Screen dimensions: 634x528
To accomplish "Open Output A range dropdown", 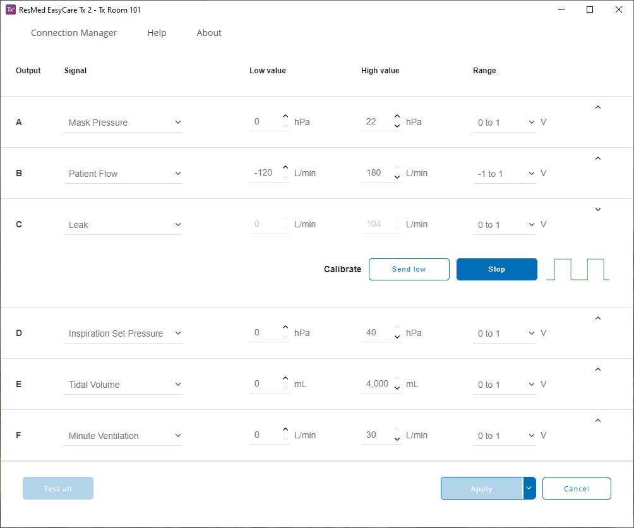I will pos(504,123).
